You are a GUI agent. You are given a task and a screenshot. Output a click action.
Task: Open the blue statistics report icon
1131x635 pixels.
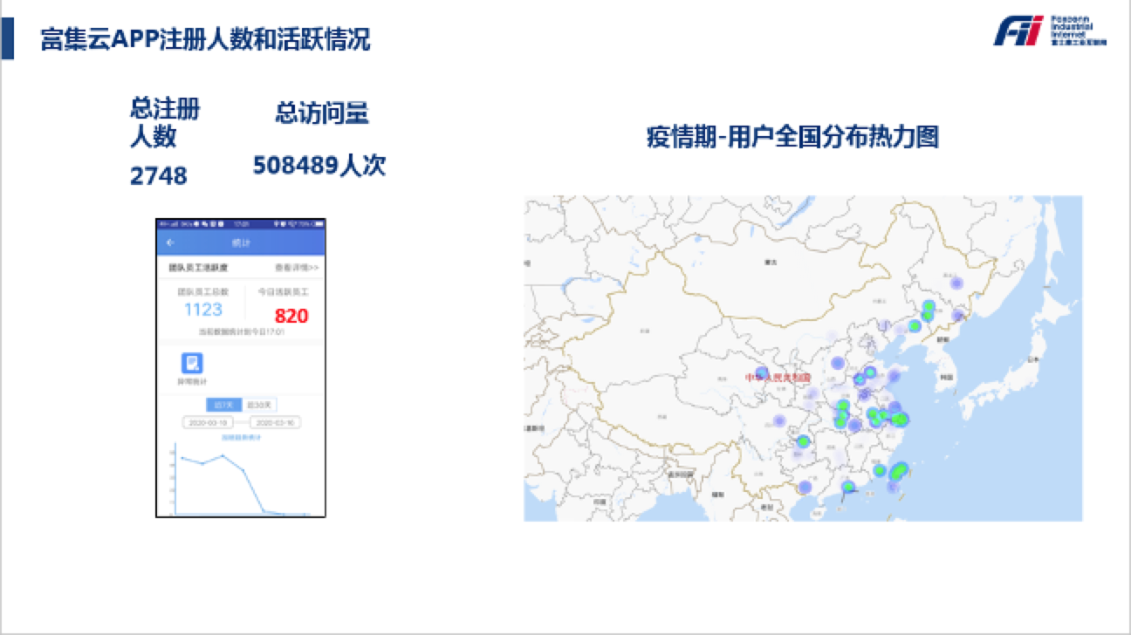[x=192, y=363]
